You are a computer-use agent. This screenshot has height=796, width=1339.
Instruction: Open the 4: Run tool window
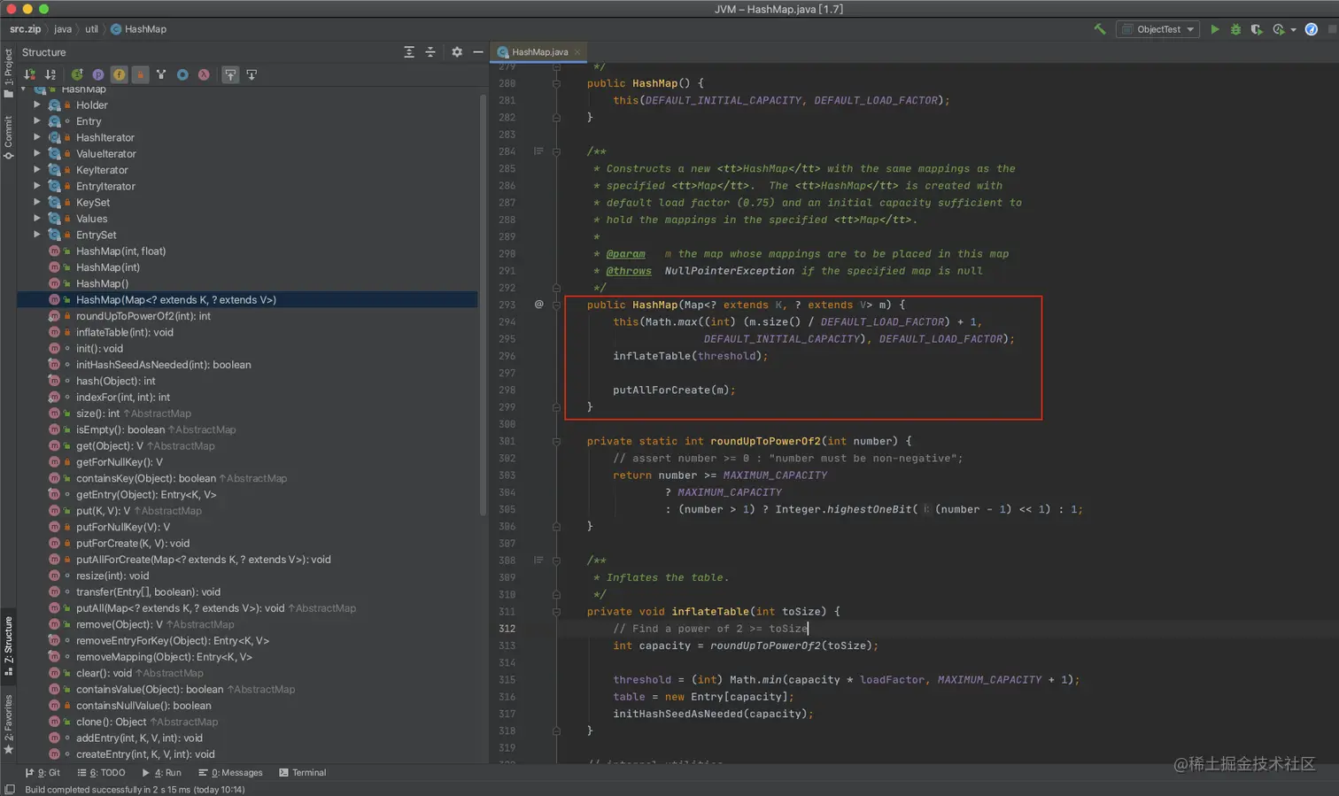(161, 773)
